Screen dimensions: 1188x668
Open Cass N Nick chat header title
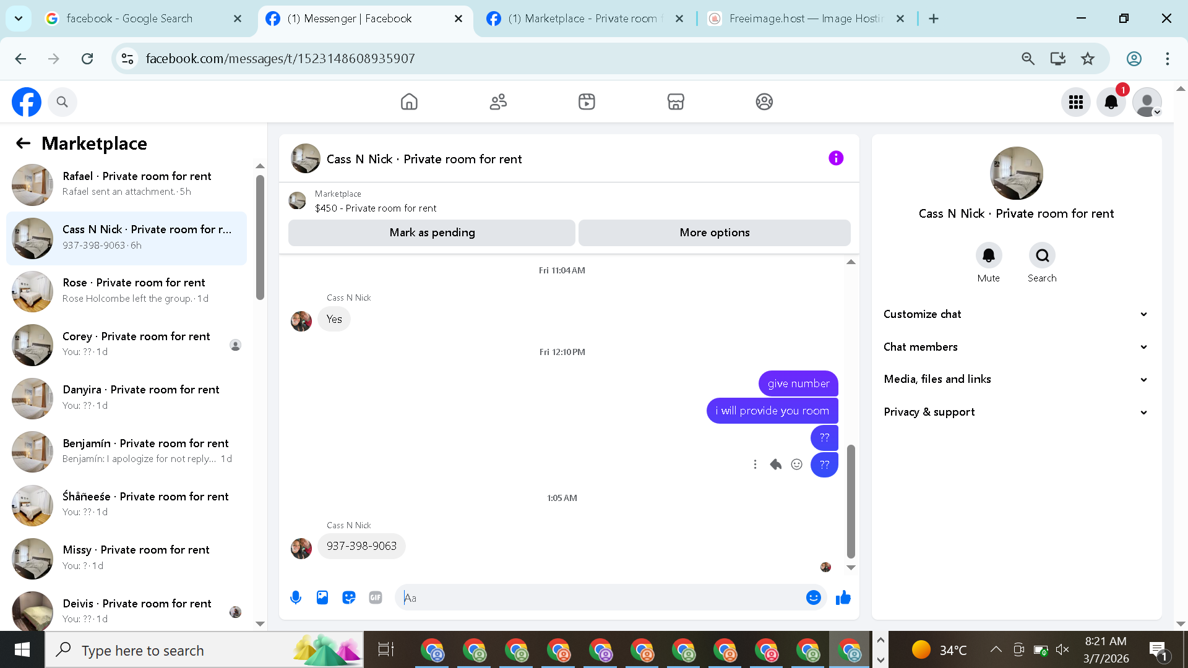tap(424, 159)
